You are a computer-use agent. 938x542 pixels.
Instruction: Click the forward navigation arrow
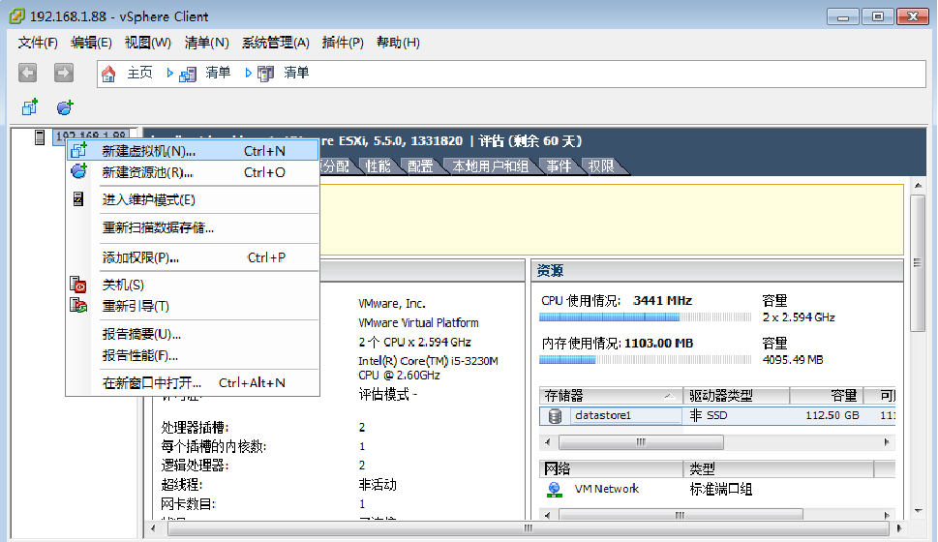point(64,73)
